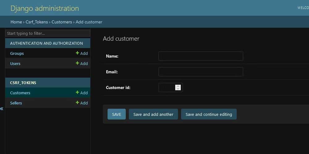Image resolution: width=309 pixels, height=154 pixels.
Task: Click the Add icon next to Users
Action: (82, 63)
